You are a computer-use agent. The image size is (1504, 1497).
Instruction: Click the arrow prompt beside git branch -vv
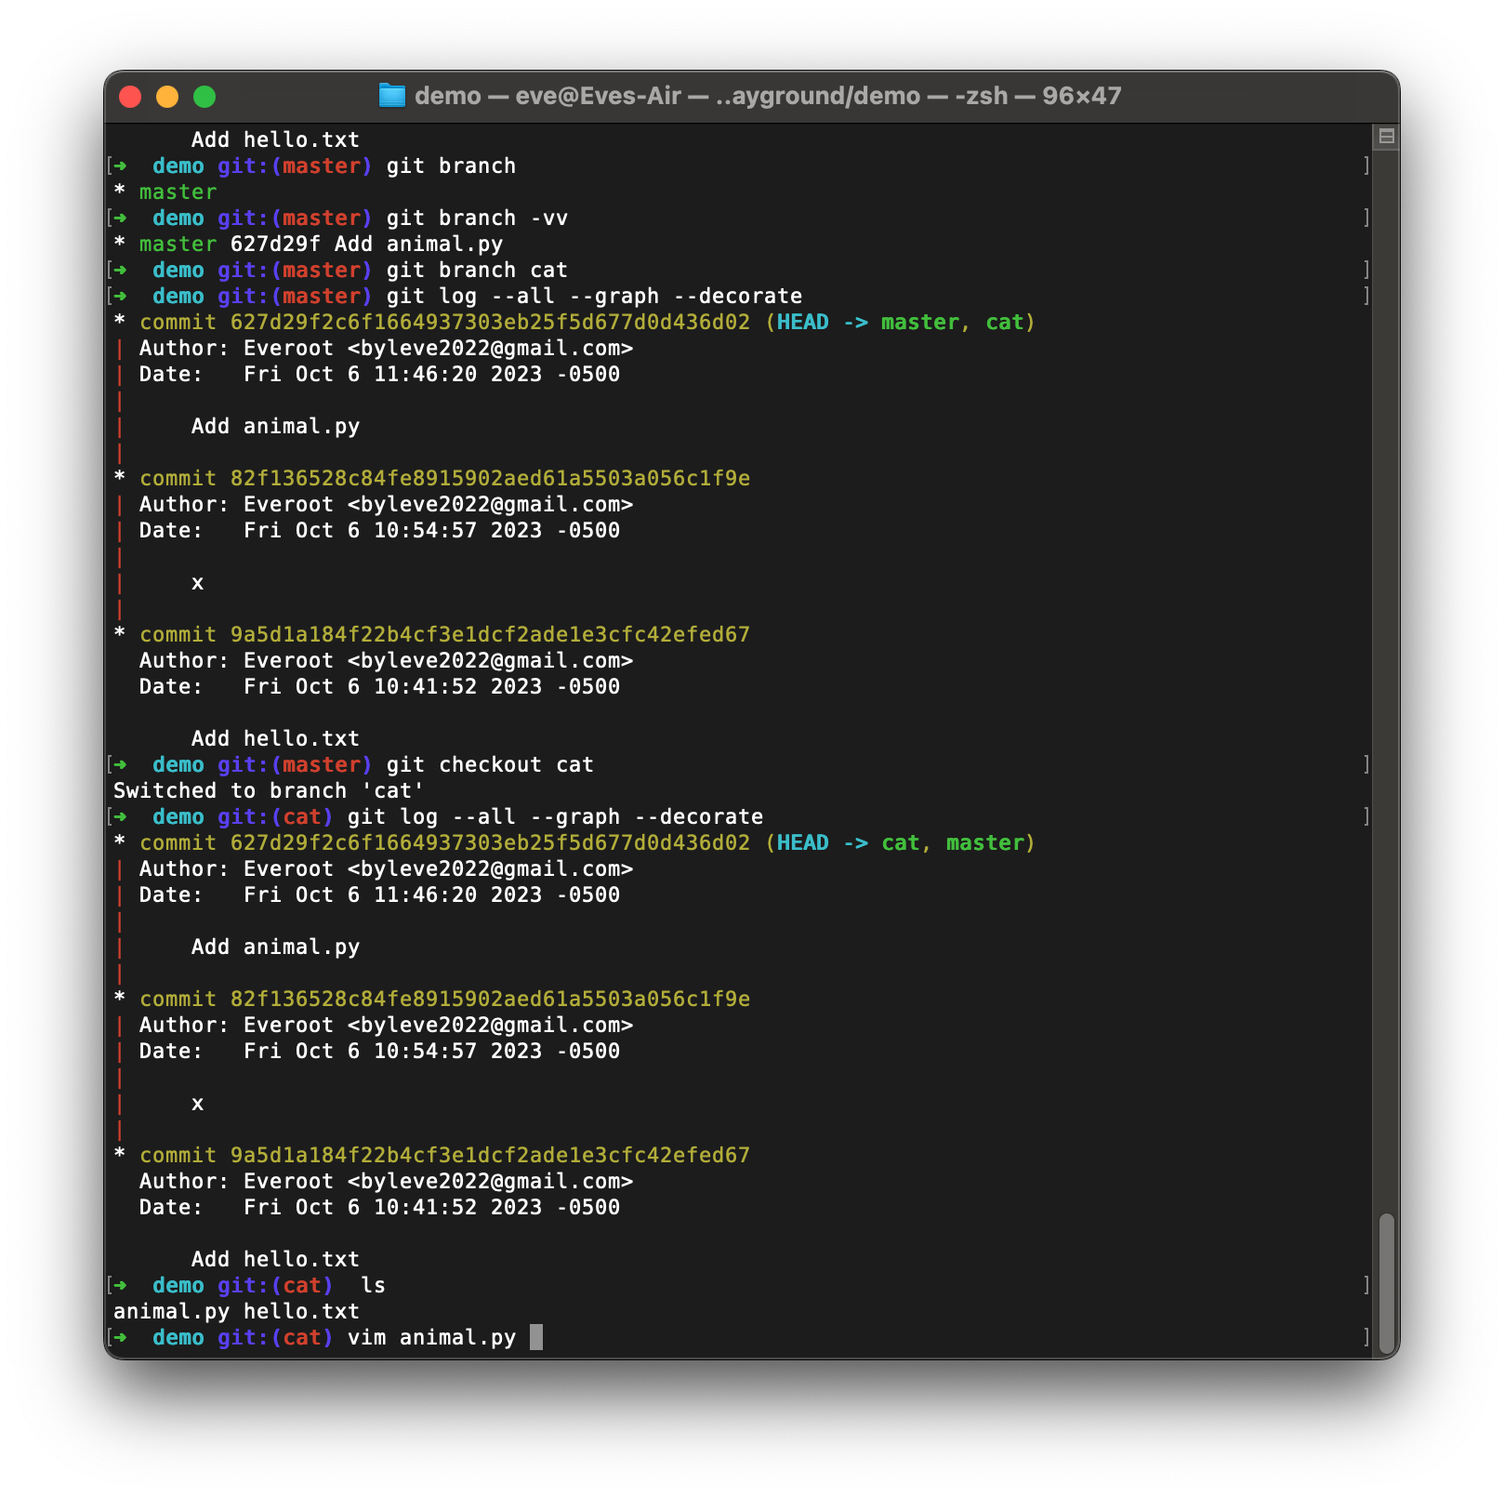pyautogui.click(x=121, y=218)
